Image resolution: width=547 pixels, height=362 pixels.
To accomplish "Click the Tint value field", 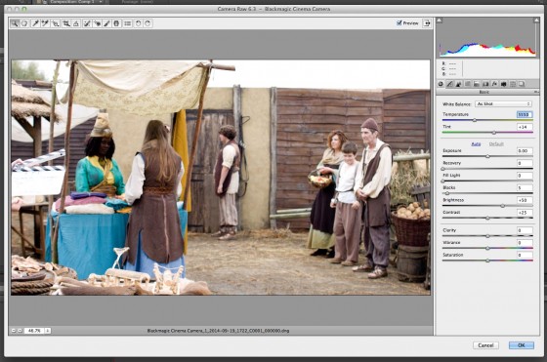I will pos(525,127).
